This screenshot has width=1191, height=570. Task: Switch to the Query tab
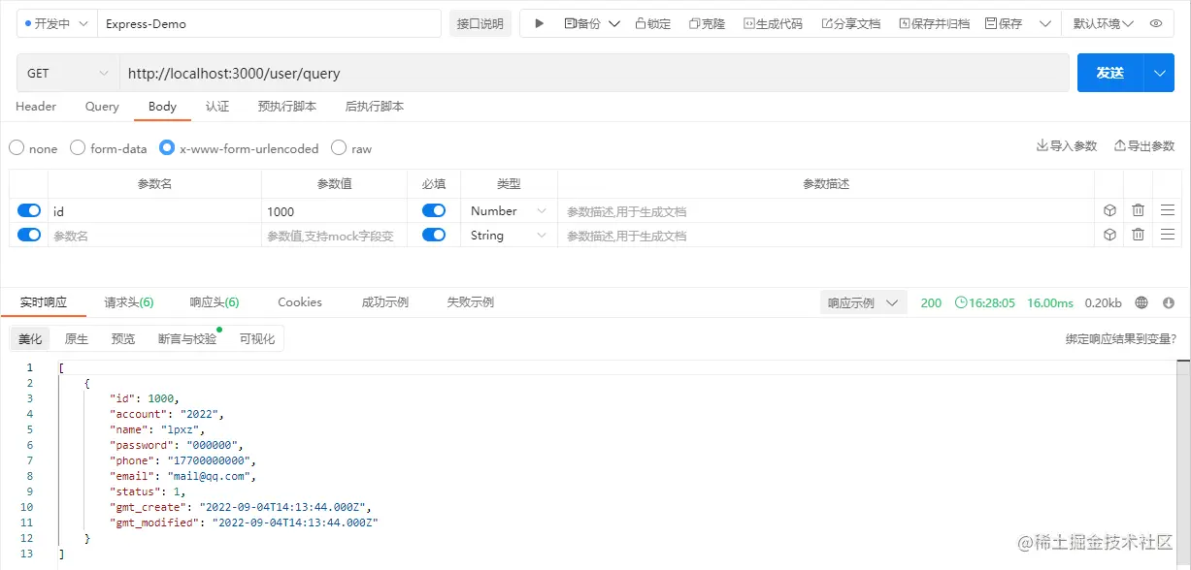(102, 107)
